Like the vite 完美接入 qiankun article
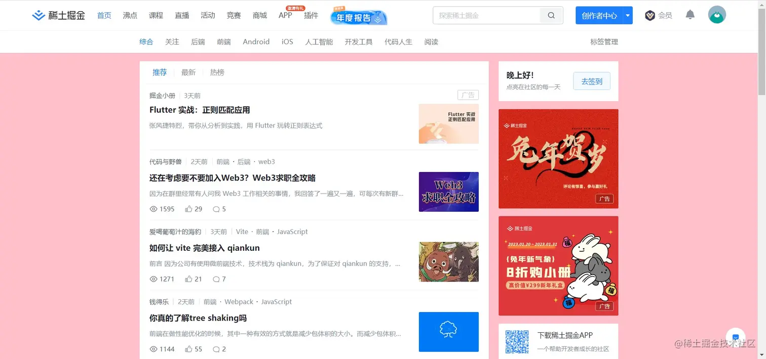766x359 pixels. point(188,279)
